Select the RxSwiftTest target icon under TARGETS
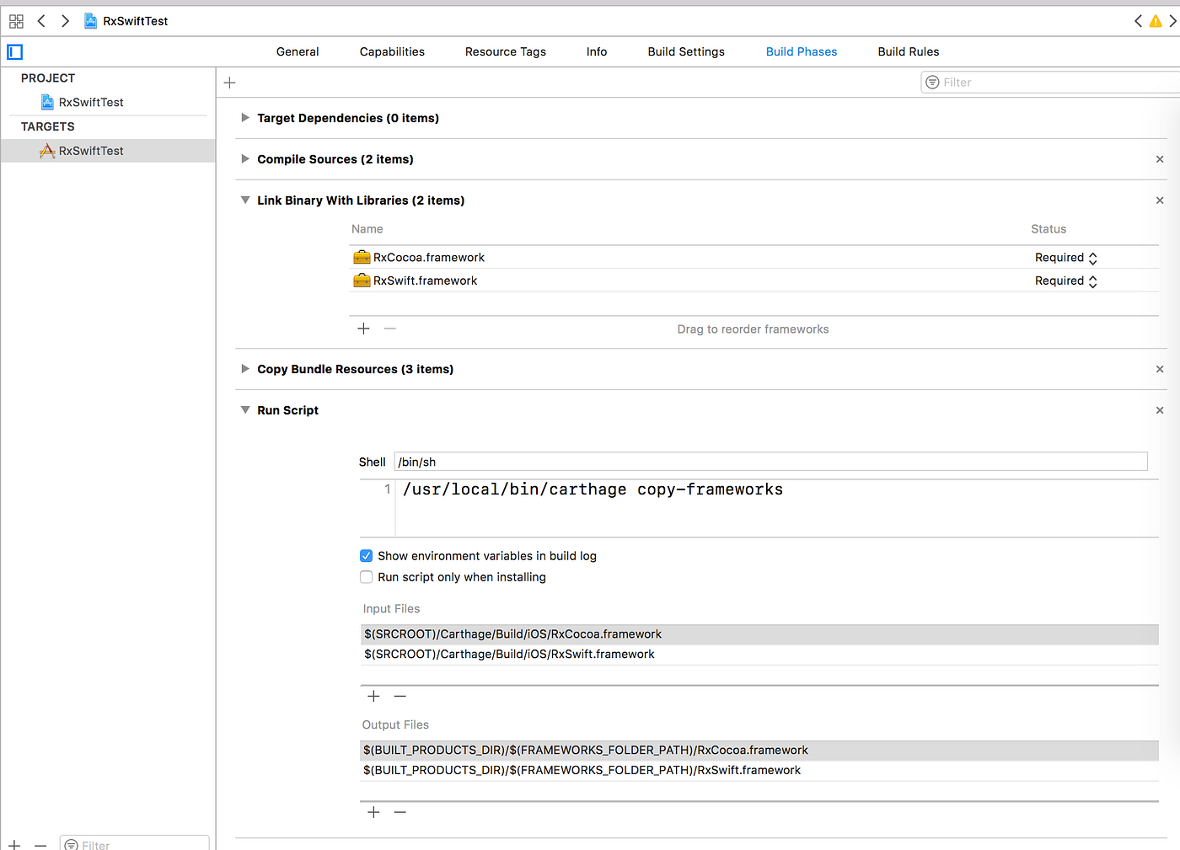 [47, 150]
